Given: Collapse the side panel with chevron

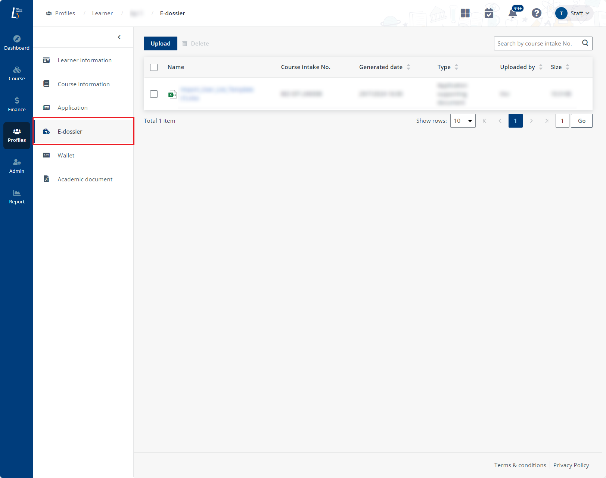Looking at the screenshot, I should 119,37.
